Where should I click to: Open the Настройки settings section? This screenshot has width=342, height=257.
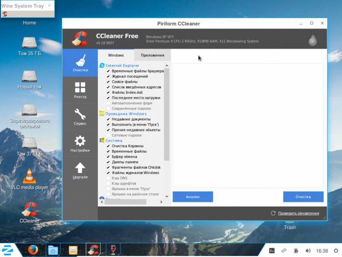[x=80, y=144]
